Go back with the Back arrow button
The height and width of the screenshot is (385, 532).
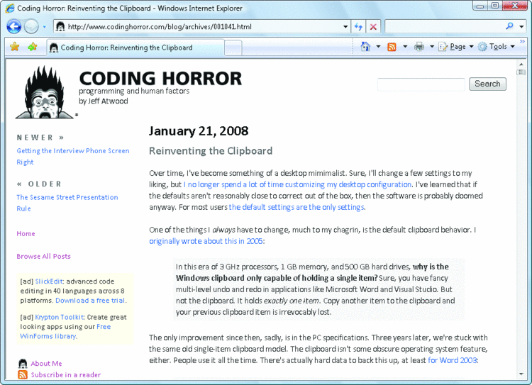point(14,26)
